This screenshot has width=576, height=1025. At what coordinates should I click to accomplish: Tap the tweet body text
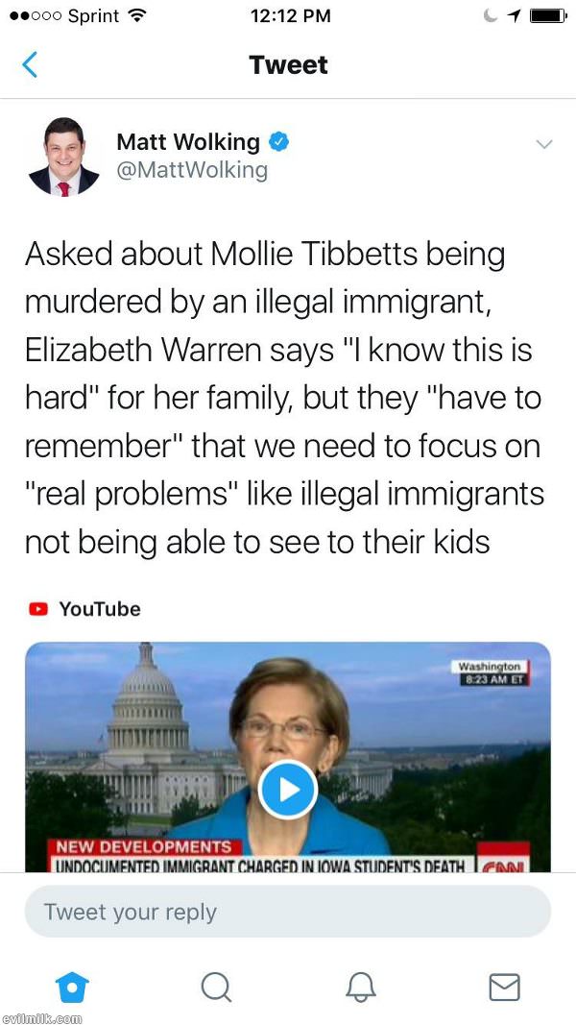click(x=284, y=399)
